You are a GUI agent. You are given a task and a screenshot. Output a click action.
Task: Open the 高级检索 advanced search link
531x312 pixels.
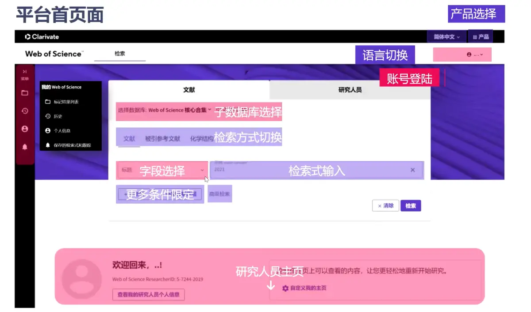(219, 194)
